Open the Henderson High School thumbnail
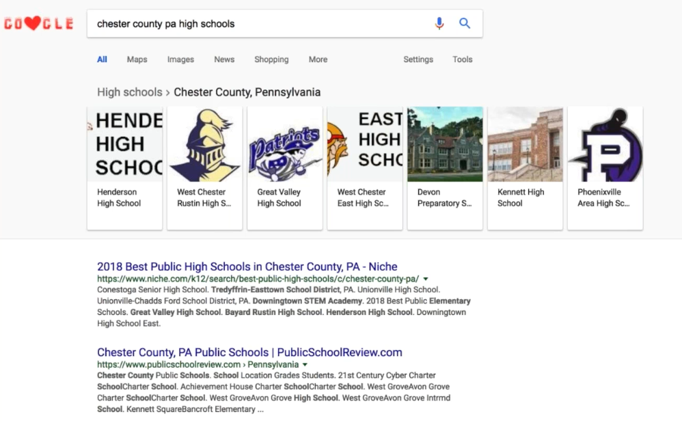This screenshot has height=423, width=682. 124,144
